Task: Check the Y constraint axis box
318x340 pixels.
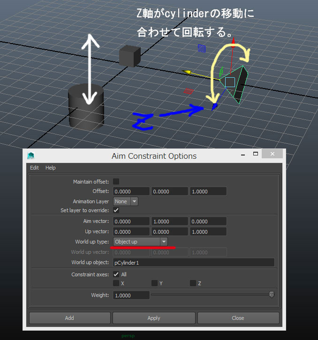Action: pyautogui.click(x=154, y=283)
